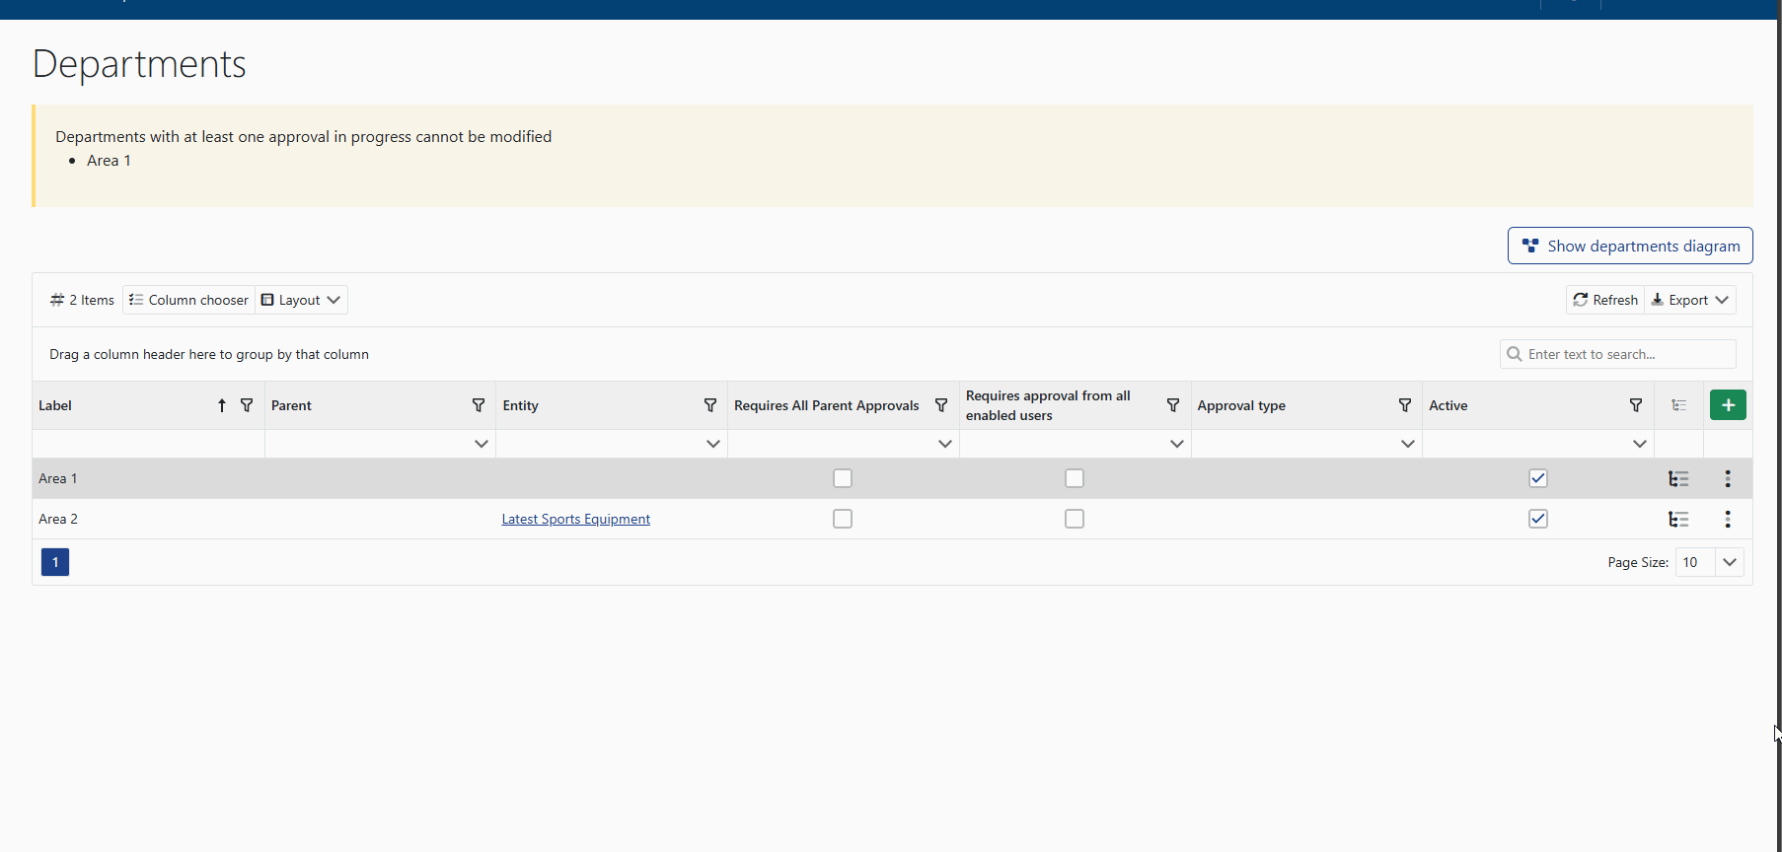Open three-dot menu for Area 1
1782x852 pixels.
pyautogui.click(x=1727, y=479)
